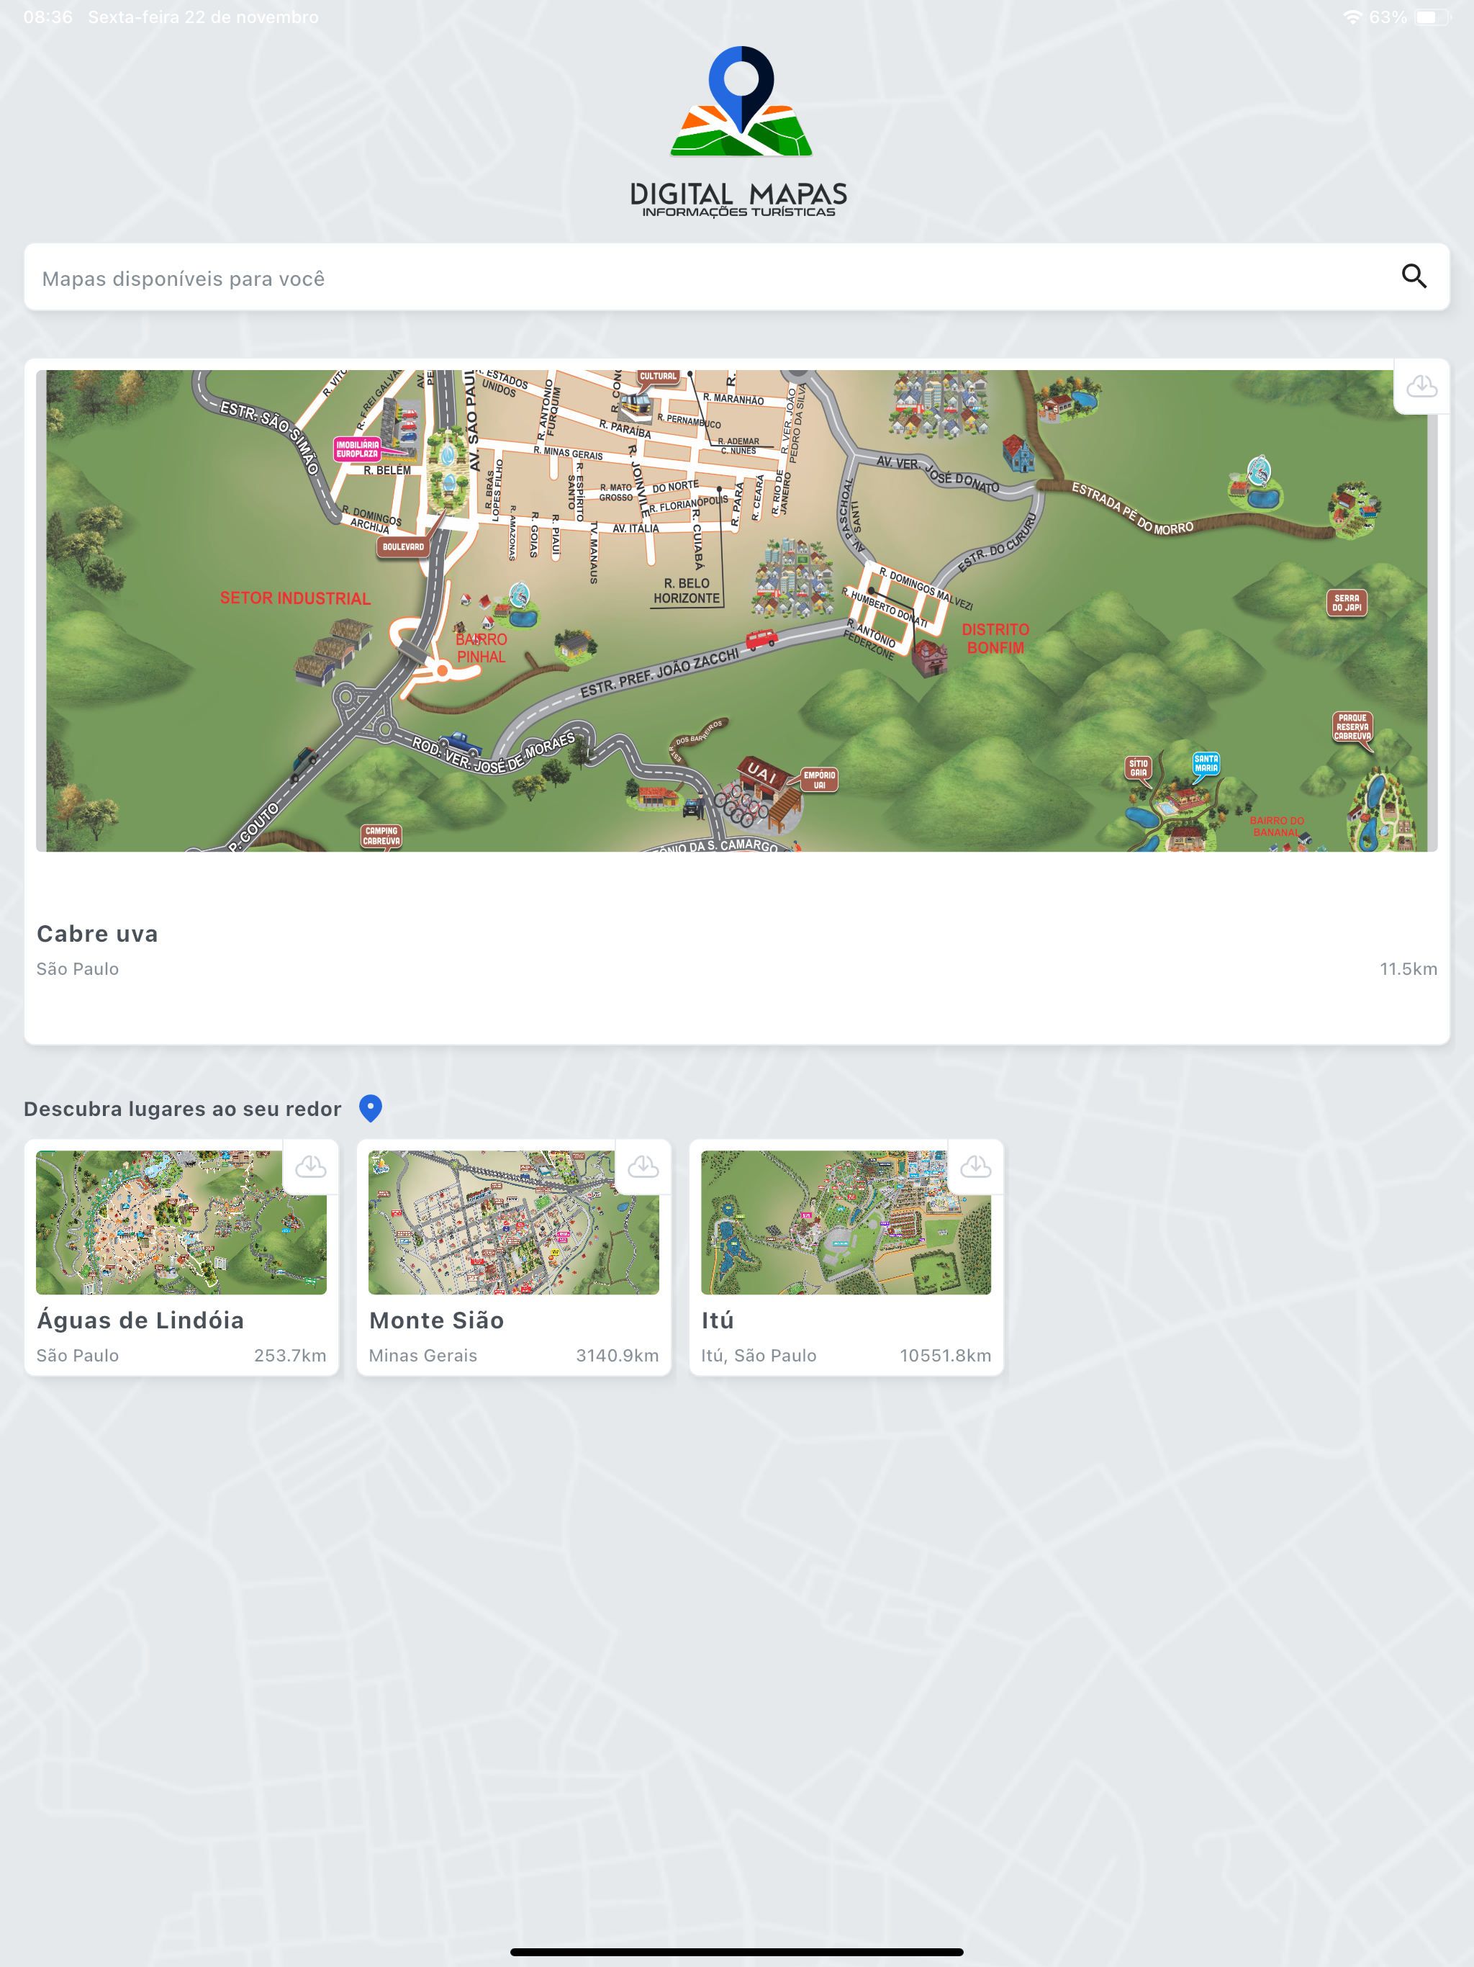
Task: Open the large Cabreuva map image
Action: click(737, 611)
